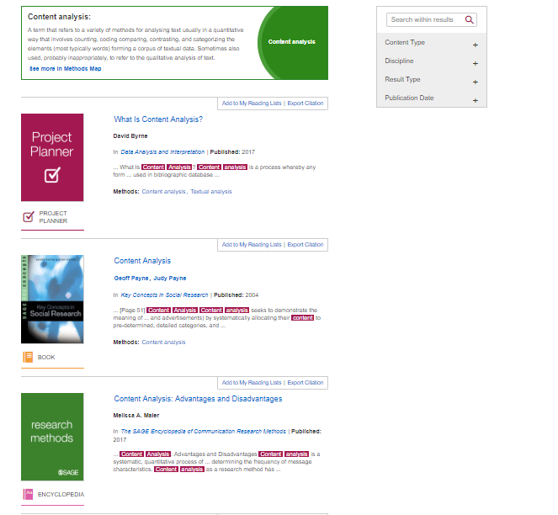
Task: Click the search magnifier icon
Action: coord(470,19)
